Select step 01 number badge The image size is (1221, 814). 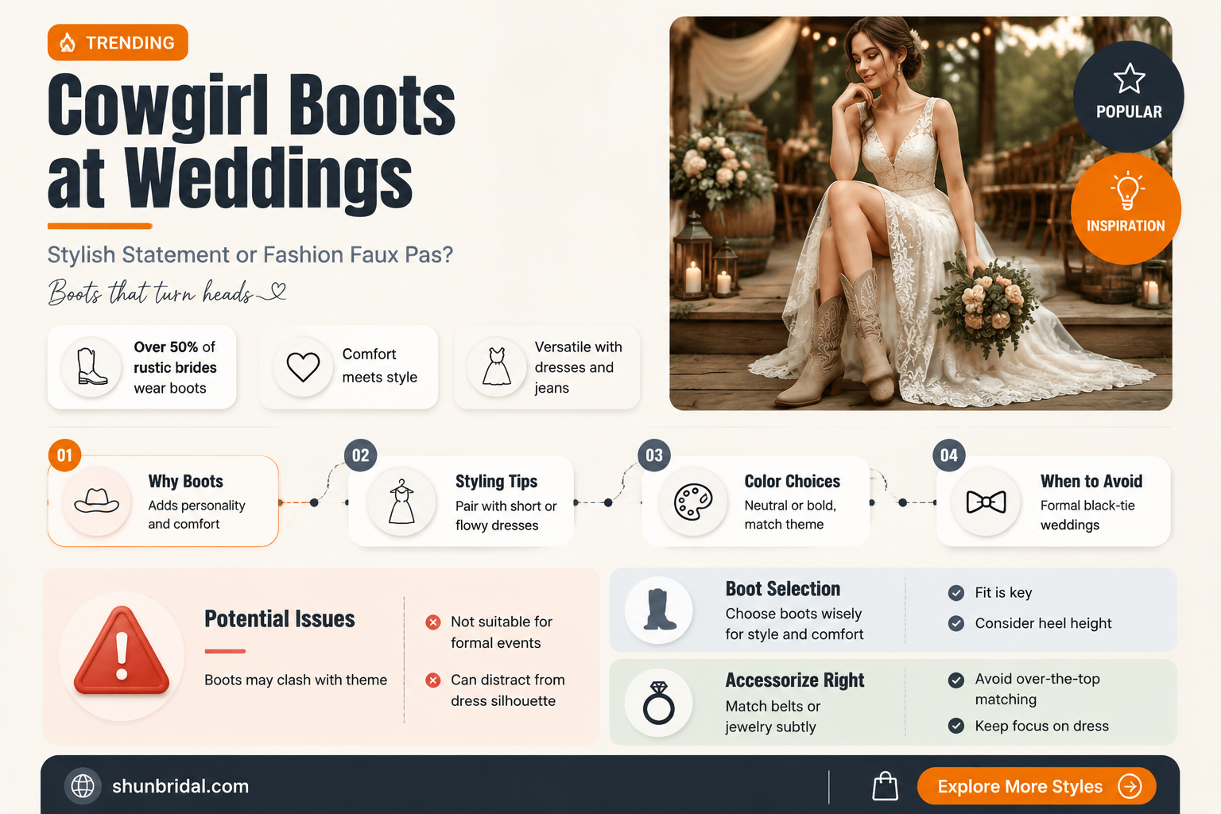tap(64, 455)
